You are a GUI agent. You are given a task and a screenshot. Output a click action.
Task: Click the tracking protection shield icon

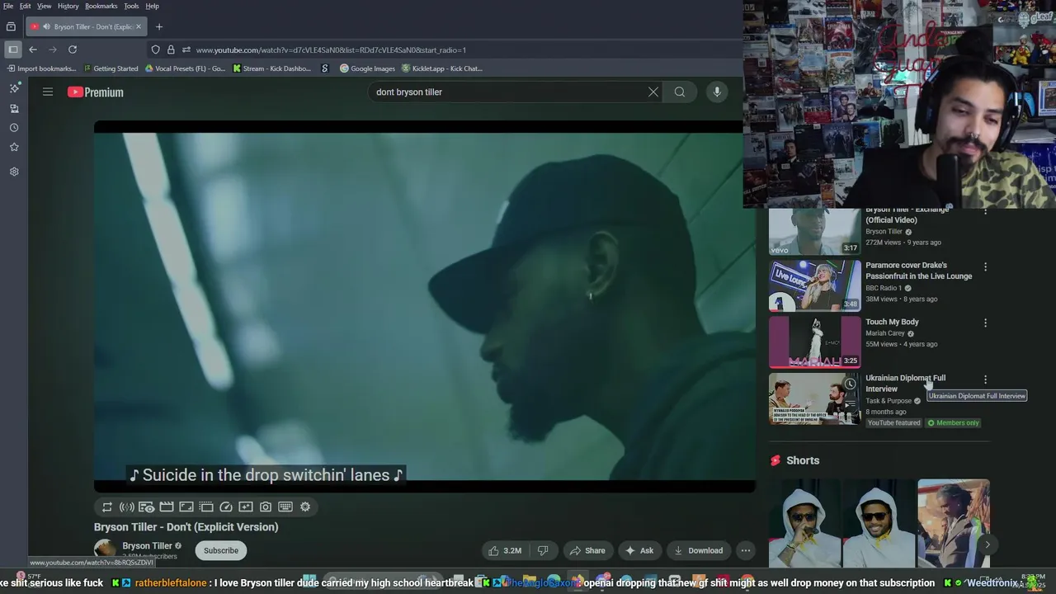156,49
